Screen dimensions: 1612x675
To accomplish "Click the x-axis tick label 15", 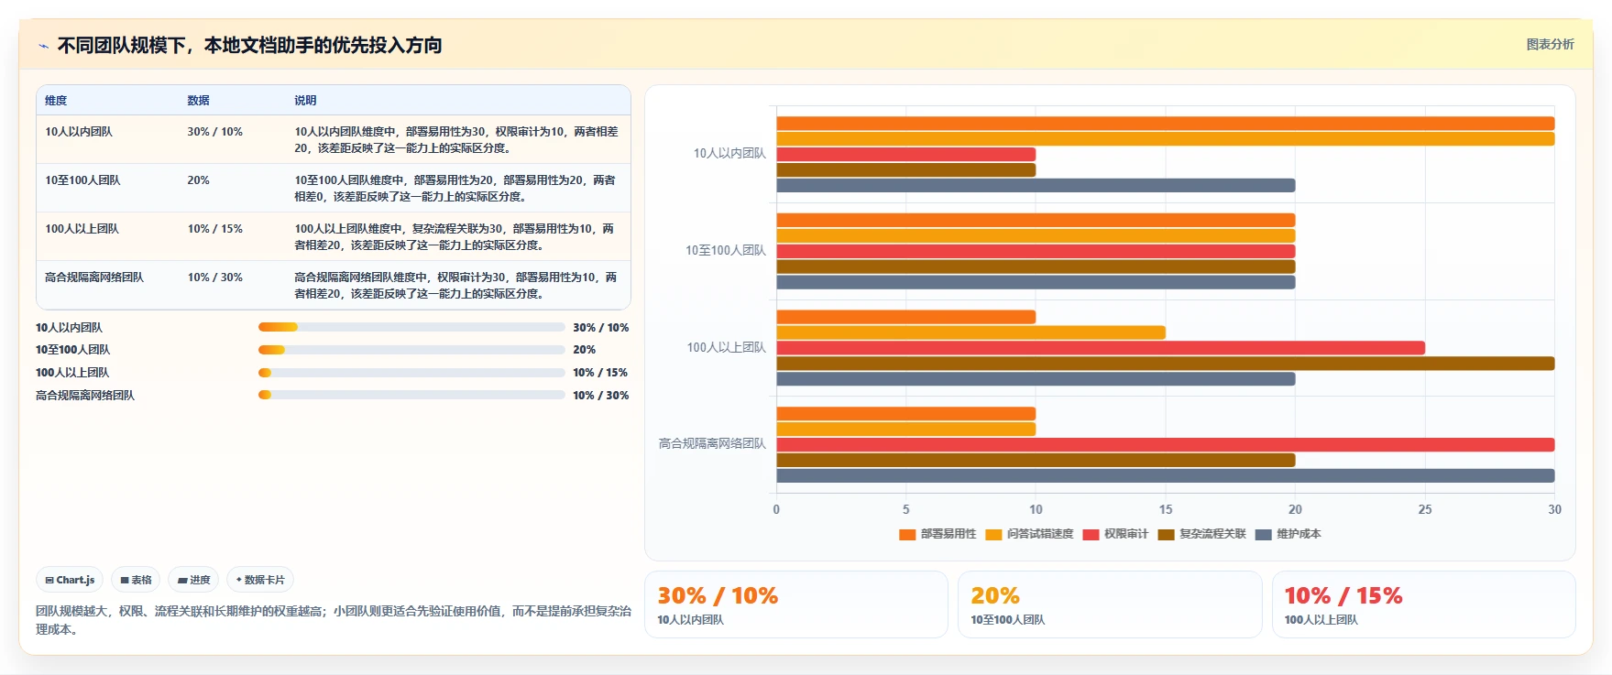I will tap(1166, 510).
